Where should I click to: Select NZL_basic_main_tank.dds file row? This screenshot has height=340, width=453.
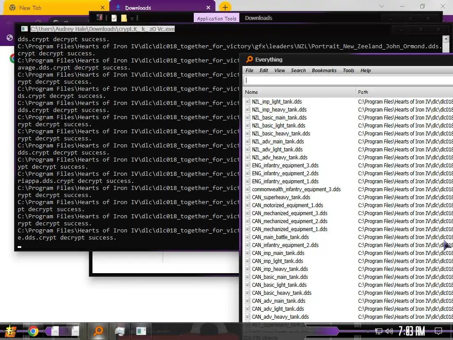348,117
